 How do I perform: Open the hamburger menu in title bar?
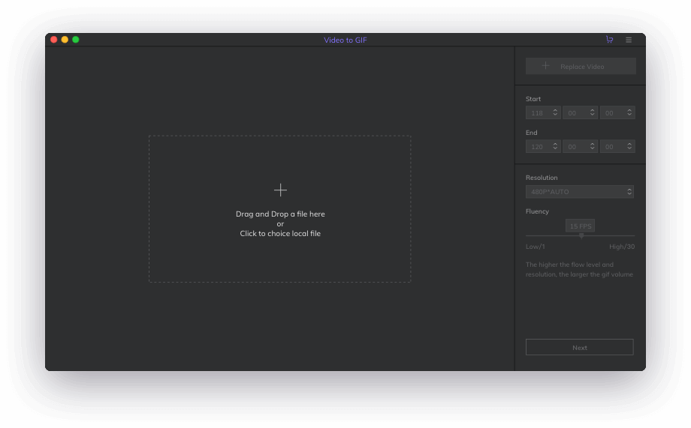[629, 40]
